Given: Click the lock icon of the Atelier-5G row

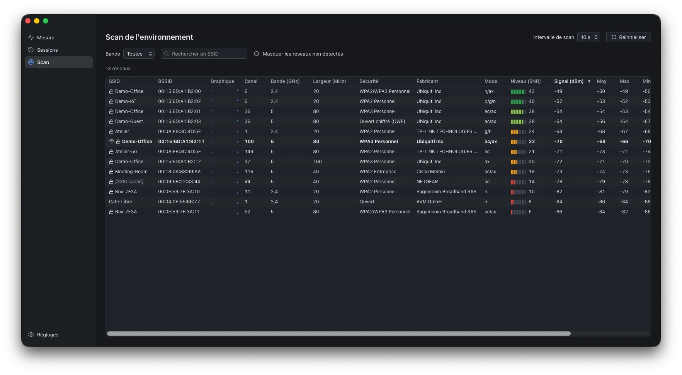Looking at the screenshot, I should [x=111, y=152].
